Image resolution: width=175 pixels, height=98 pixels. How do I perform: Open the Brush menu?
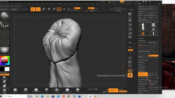coord(7,4)
